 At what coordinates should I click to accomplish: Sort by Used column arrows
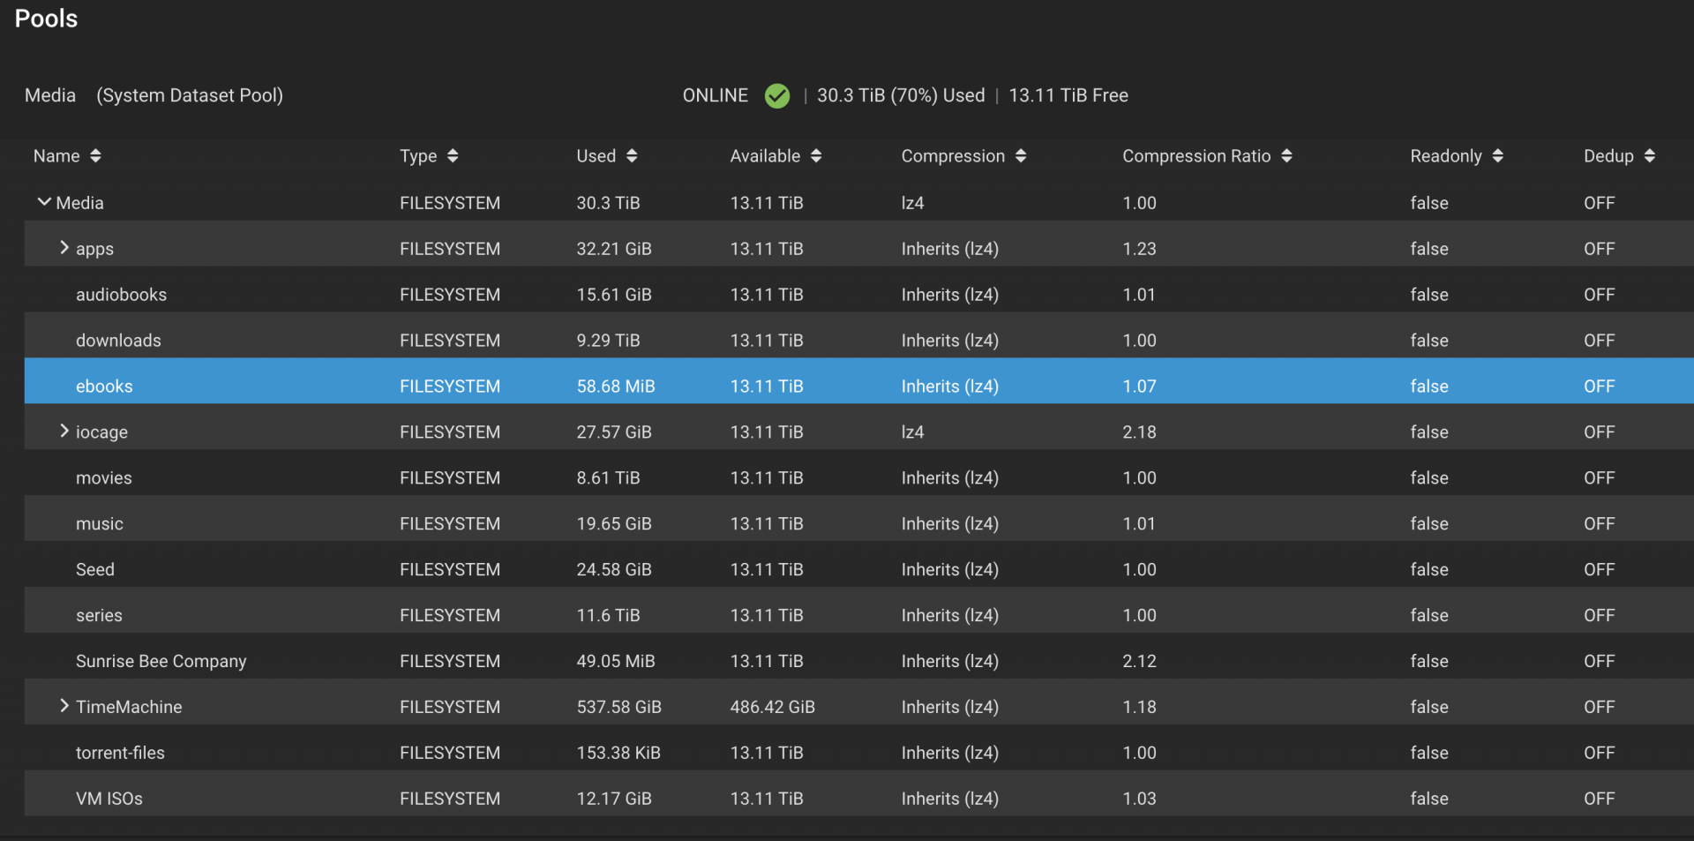pos(632,156)
